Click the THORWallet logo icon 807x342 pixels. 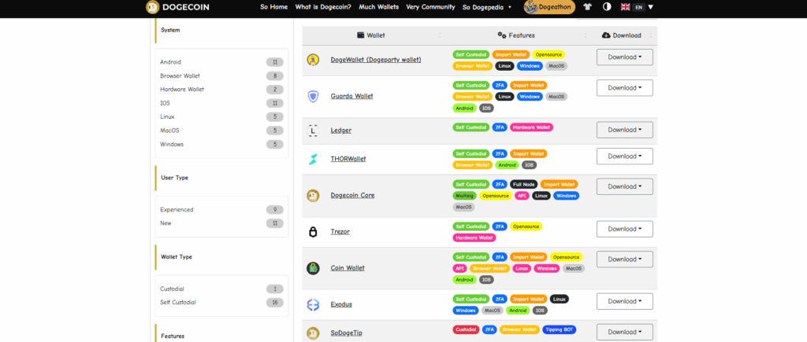coord(313,160)
